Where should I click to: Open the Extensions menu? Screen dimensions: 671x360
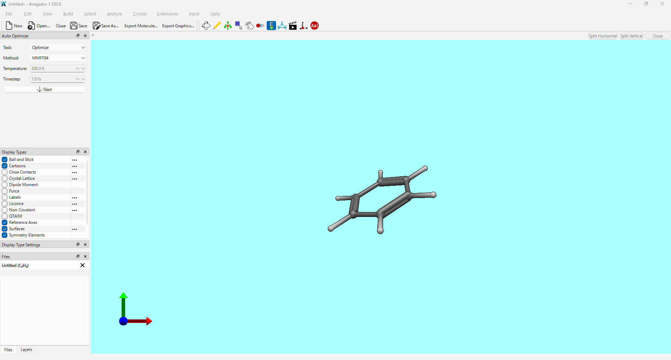click(167, 14)
